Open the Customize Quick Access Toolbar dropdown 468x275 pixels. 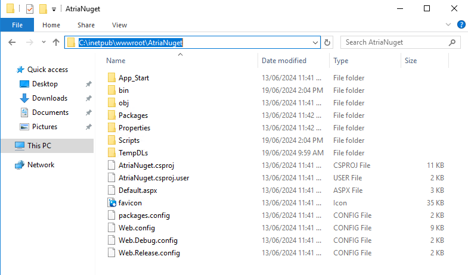coord(54,10)
